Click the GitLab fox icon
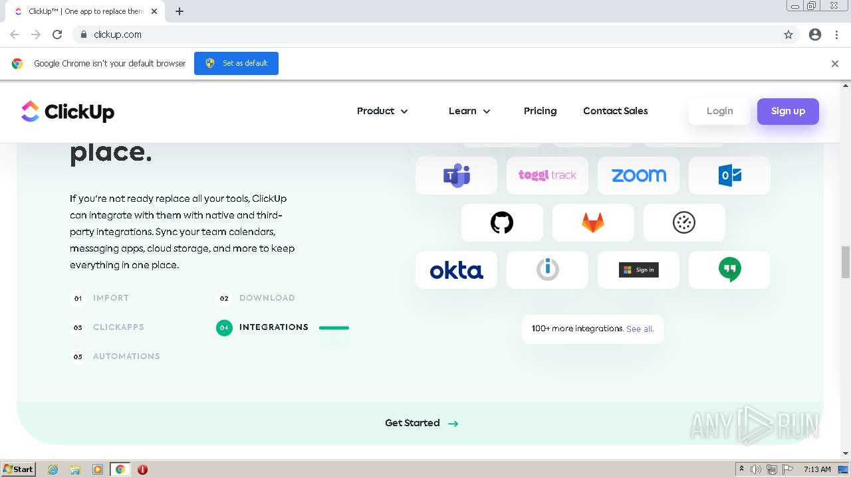 coord(593,222)
